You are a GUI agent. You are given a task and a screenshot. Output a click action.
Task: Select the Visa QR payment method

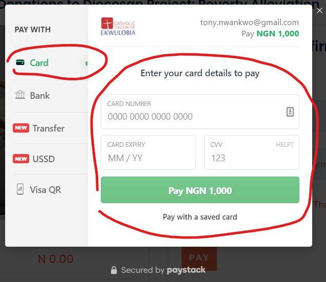pos(45,189)
